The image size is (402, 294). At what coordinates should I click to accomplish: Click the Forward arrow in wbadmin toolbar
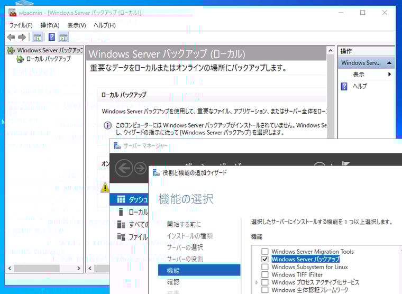click(x=22, y=38)
